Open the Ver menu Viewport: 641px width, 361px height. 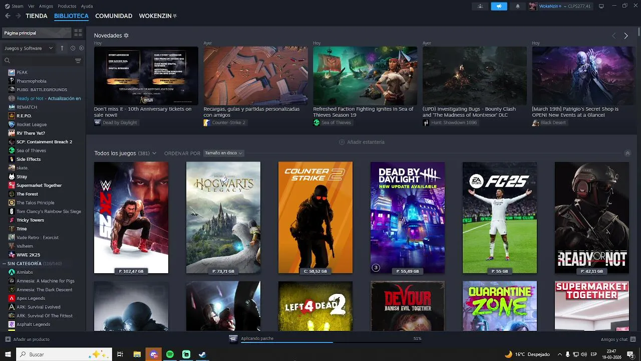32,6
